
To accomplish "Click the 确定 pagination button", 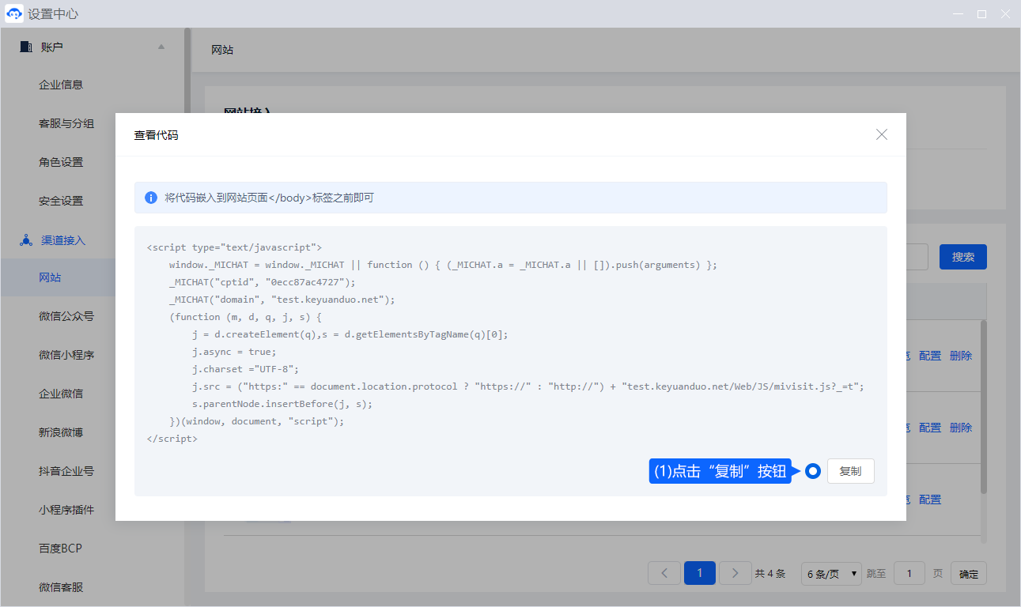I will coord(969,574).
